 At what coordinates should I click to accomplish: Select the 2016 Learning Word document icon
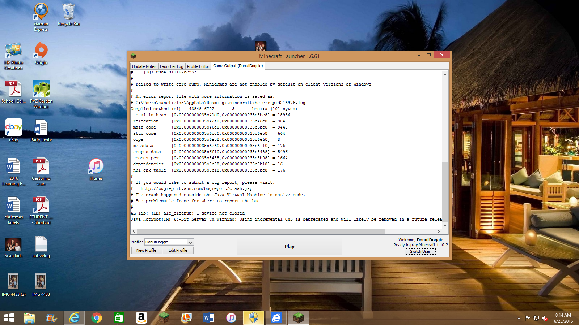click(13, 172)
